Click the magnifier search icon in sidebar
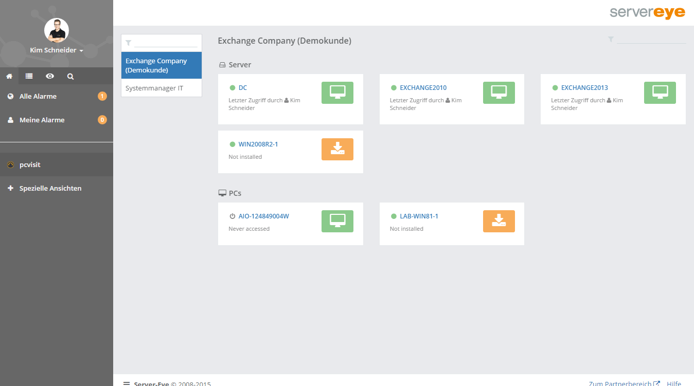Viewport: 694px width, 386px height. coord(70,76)
